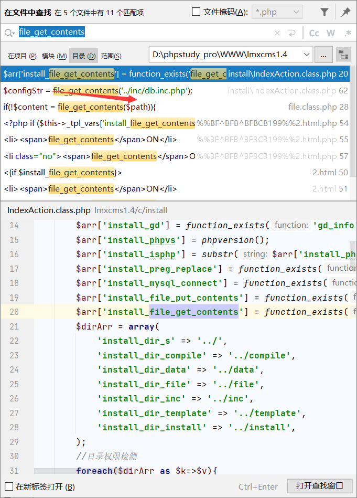
Task: Click the new line arrow icon in search field
Action: tap(291, 33)
